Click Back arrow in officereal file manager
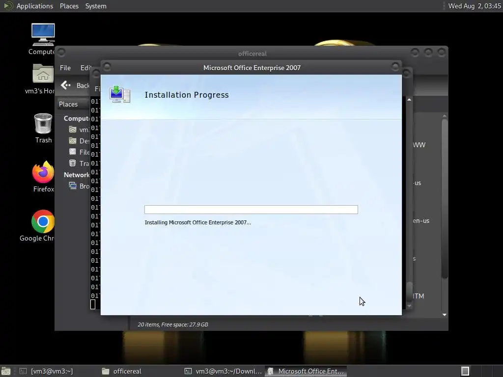 tap(66, 85)
